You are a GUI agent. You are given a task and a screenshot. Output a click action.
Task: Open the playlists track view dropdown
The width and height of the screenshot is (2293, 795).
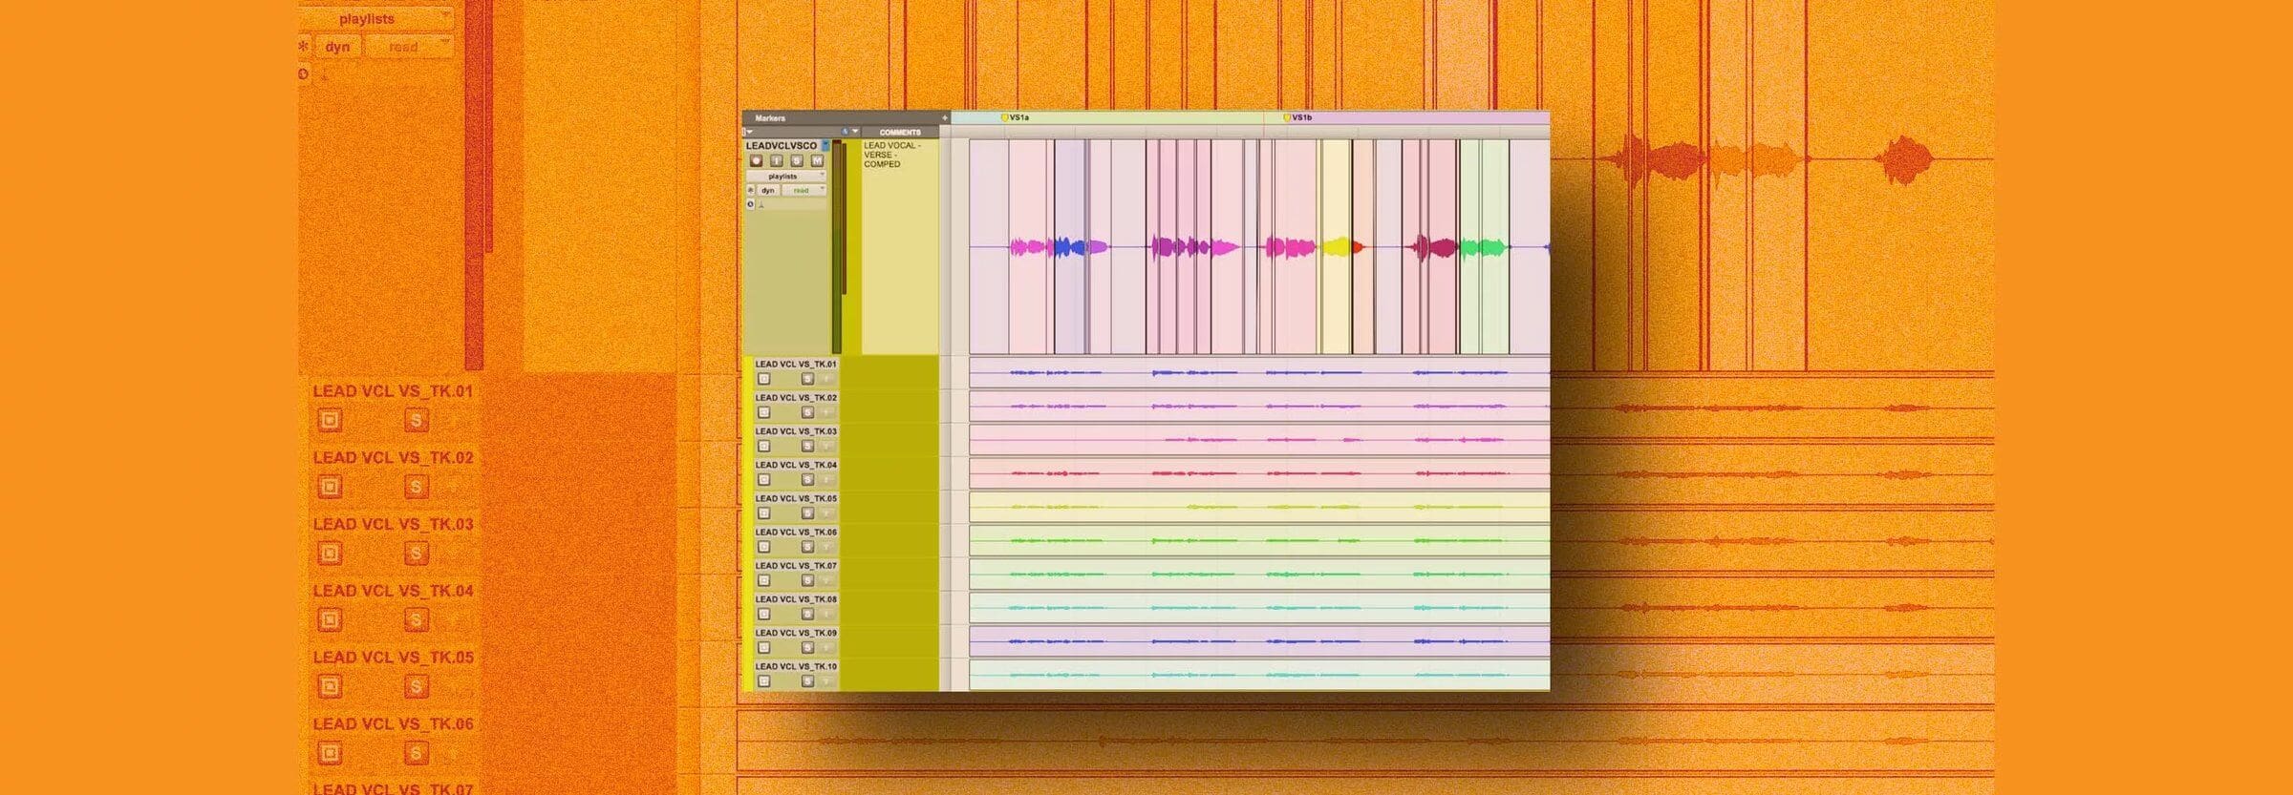point(786,177)
